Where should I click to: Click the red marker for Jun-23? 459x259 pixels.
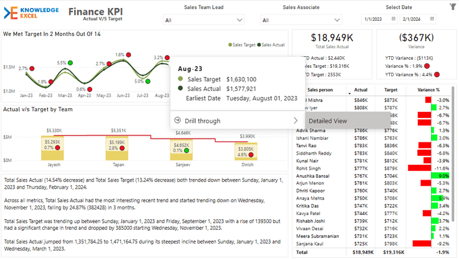tap(129, 55)
